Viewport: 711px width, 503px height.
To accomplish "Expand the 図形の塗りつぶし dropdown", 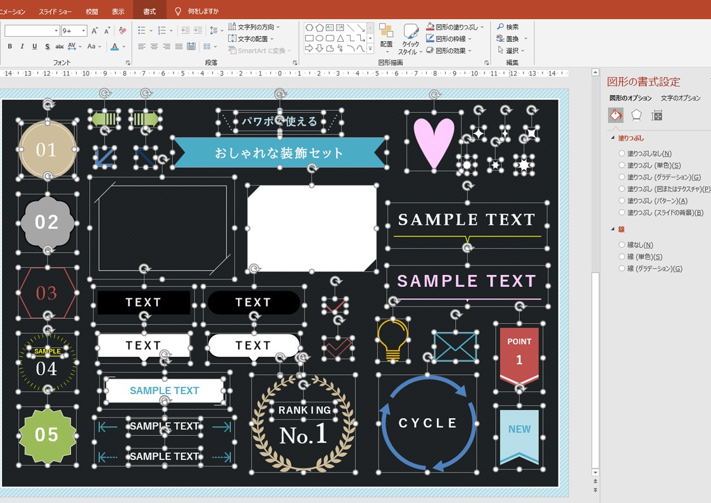I will pos(482,27).
